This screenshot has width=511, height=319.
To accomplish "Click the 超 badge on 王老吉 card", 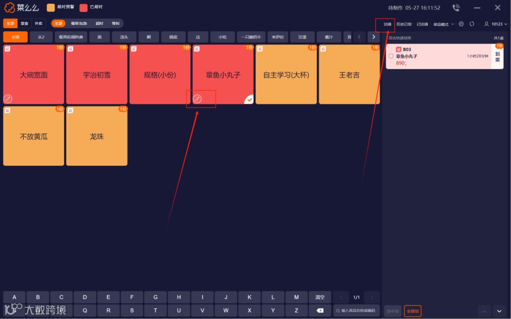I will pyautogui.click(x=323, y=49).
